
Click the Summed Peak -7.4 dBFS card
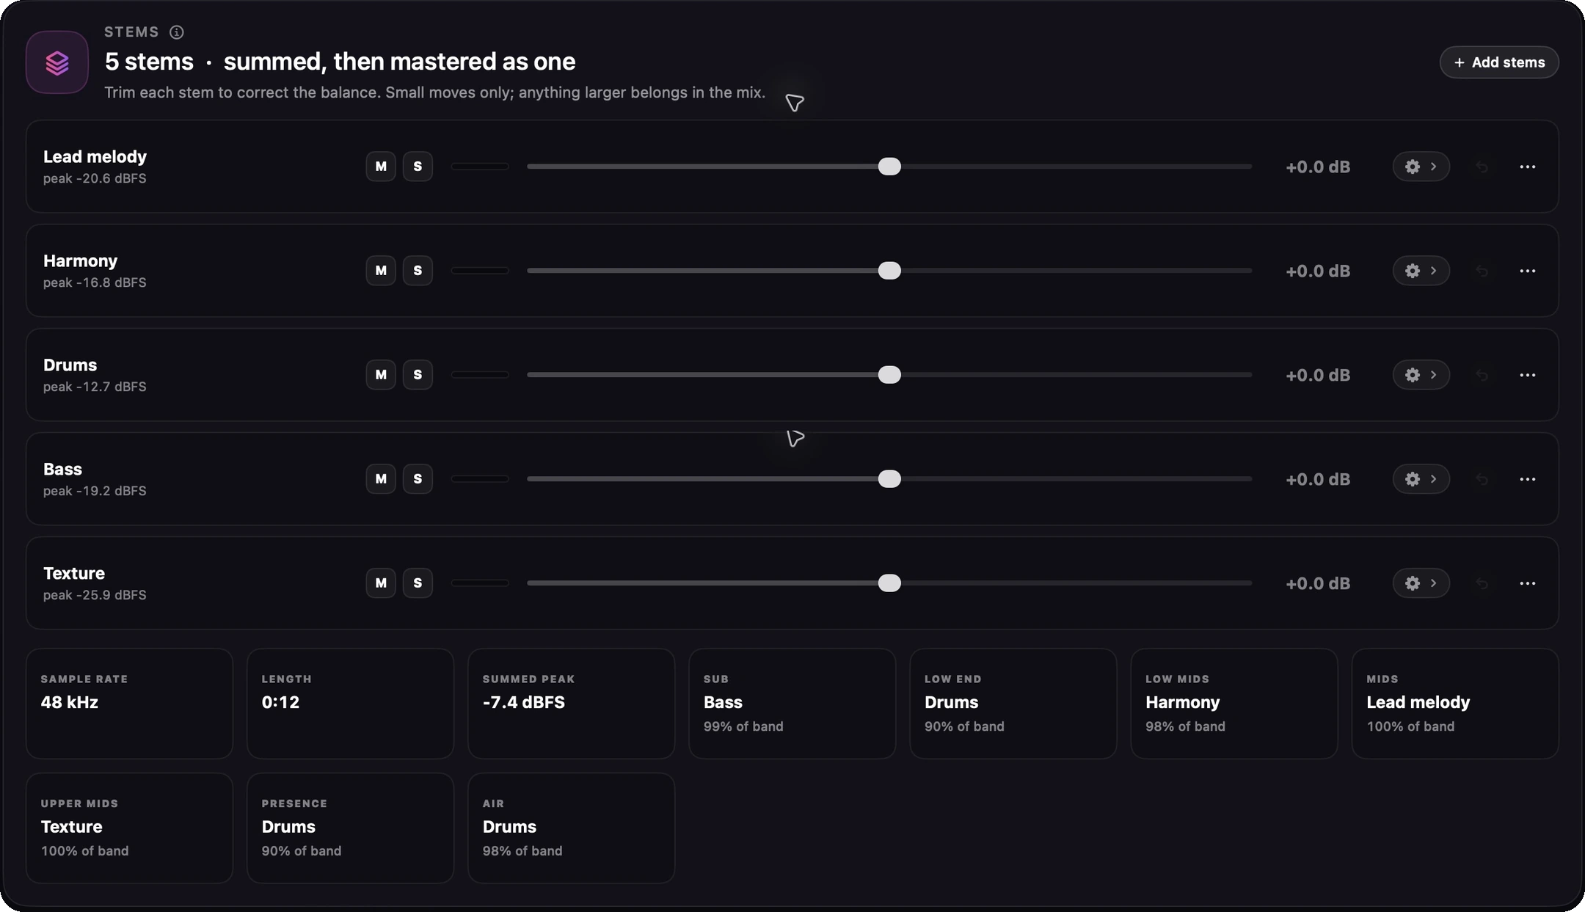click(571, 704)
